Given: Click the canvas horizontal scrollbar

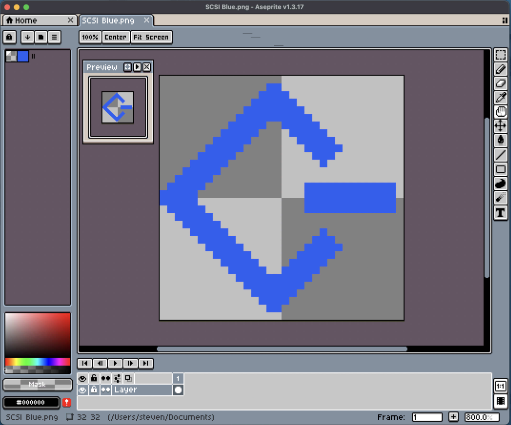Looking at the screenshot, I should 282,349.
